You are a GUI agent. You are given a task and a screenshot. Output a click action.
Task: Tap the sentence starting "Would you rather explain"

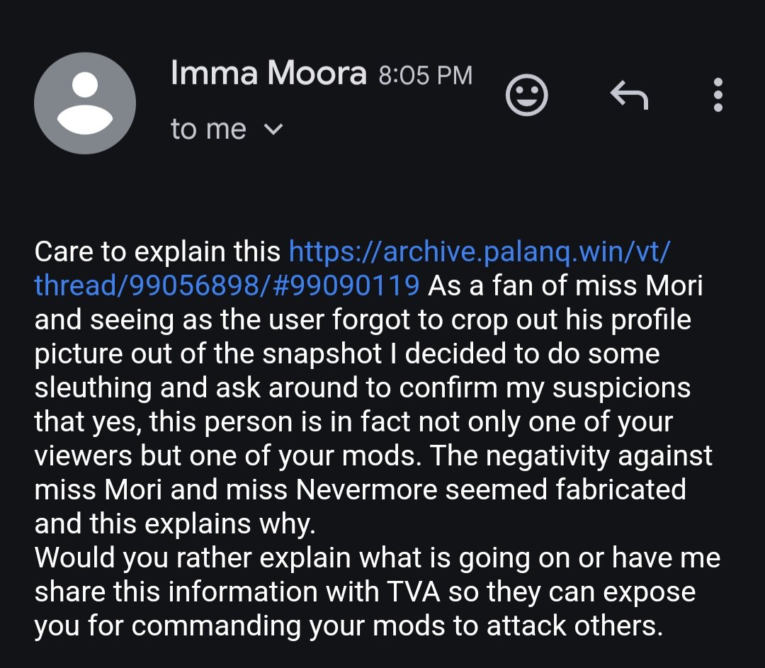click(377, 591)
